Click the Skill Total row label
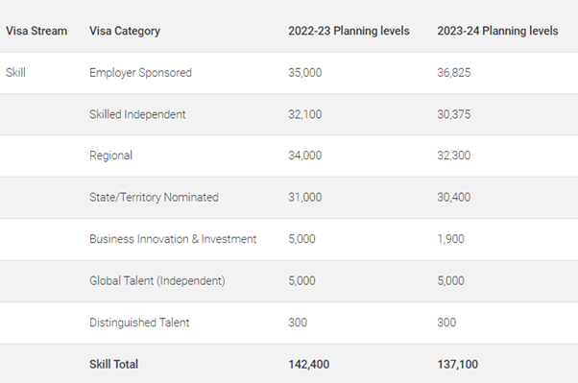The image size is (578, 383). [x=113, y=364]
